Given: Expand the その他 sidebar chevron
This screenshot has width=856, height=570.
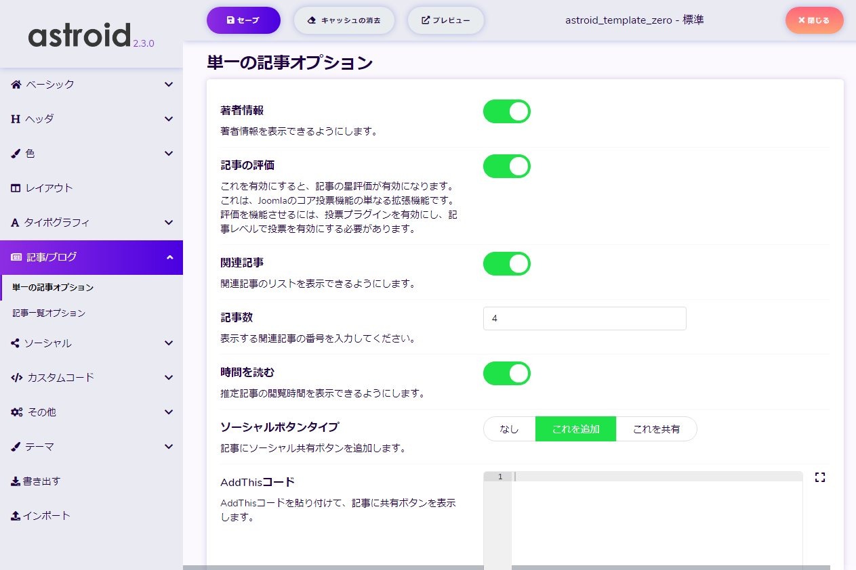Looking at the screenshot, I should point(169,412).
